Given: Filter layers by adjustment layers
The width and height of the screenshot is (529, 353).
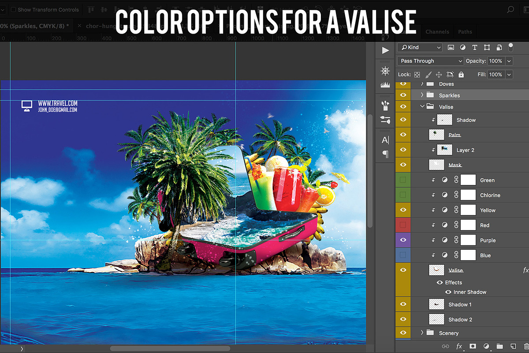Looking at the screenshot, I should coord(463,47).
